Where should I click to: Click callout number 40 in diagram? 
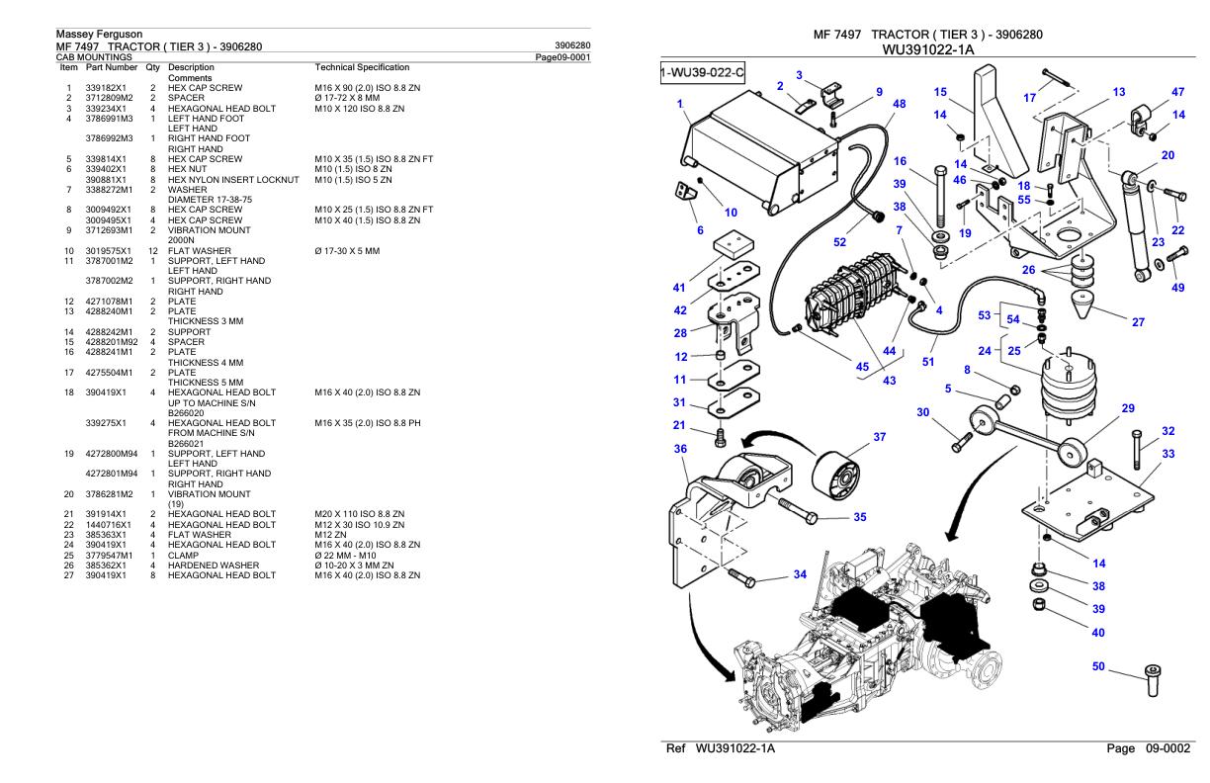coord(1098,633)
